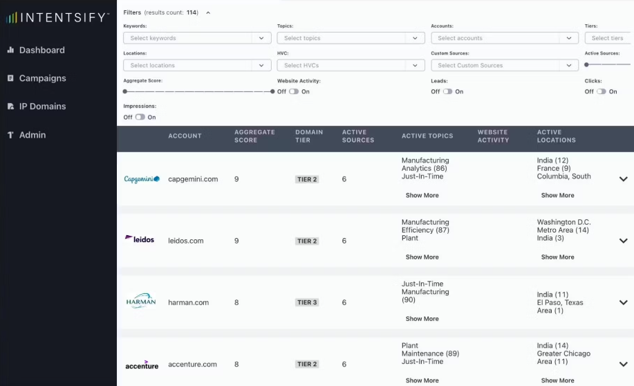The height and width of the screenshot is (386, 634).
Task: Open the Dashboard page
Action: coord(42,50)
